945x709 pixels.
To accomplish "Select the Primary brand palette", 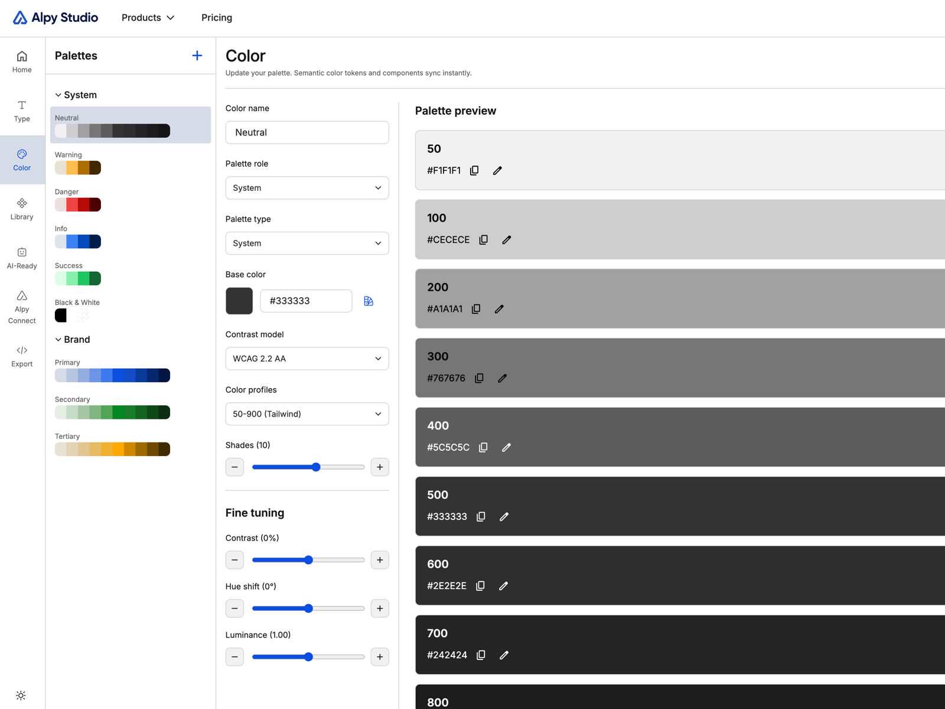I will click(x=112, y=370).
